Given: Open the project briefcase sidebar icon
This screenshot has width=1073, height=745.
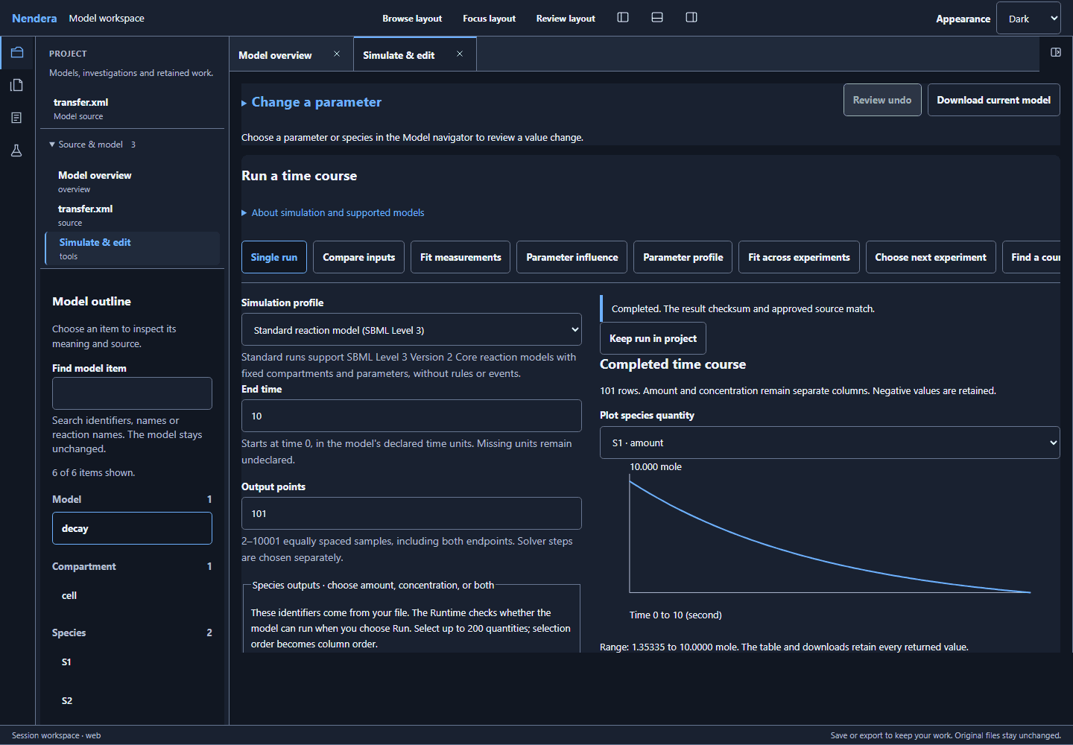Looking at the screenshot, I should pyautogui.click(x=17, y=52).
